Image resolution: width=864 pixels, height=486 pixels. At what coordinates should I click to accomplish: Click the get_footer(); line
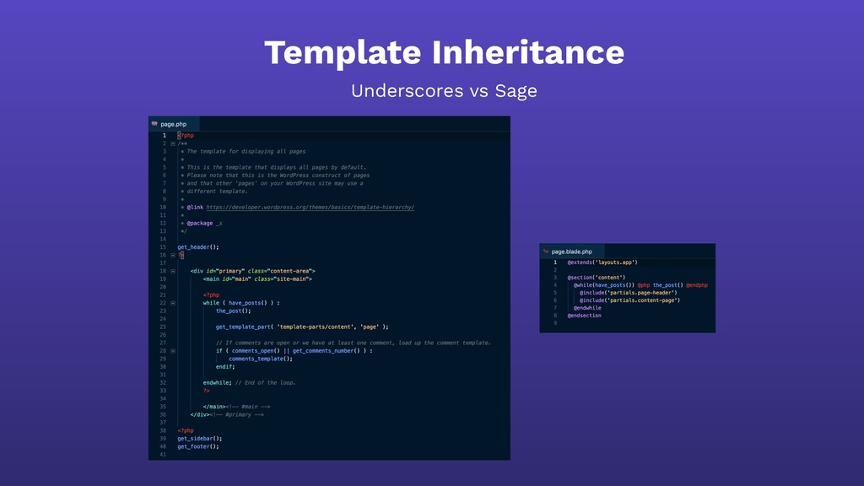tap(197, 446)
